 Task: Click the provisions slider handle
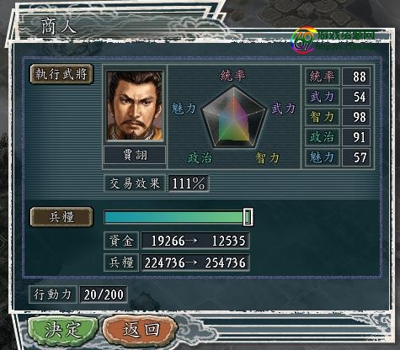[x=248, y=217]
